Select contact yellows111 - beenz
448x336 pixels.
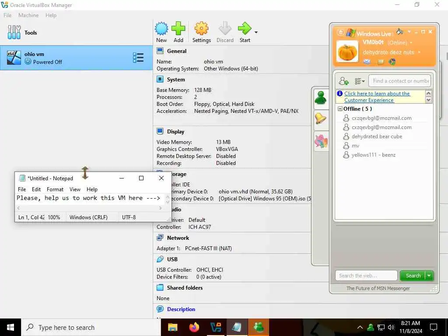tap(374, 155)
